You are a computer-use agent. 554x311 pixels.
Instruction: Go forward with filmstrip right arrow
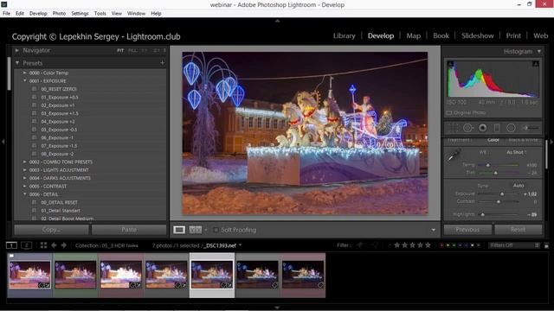click(64, 245)
